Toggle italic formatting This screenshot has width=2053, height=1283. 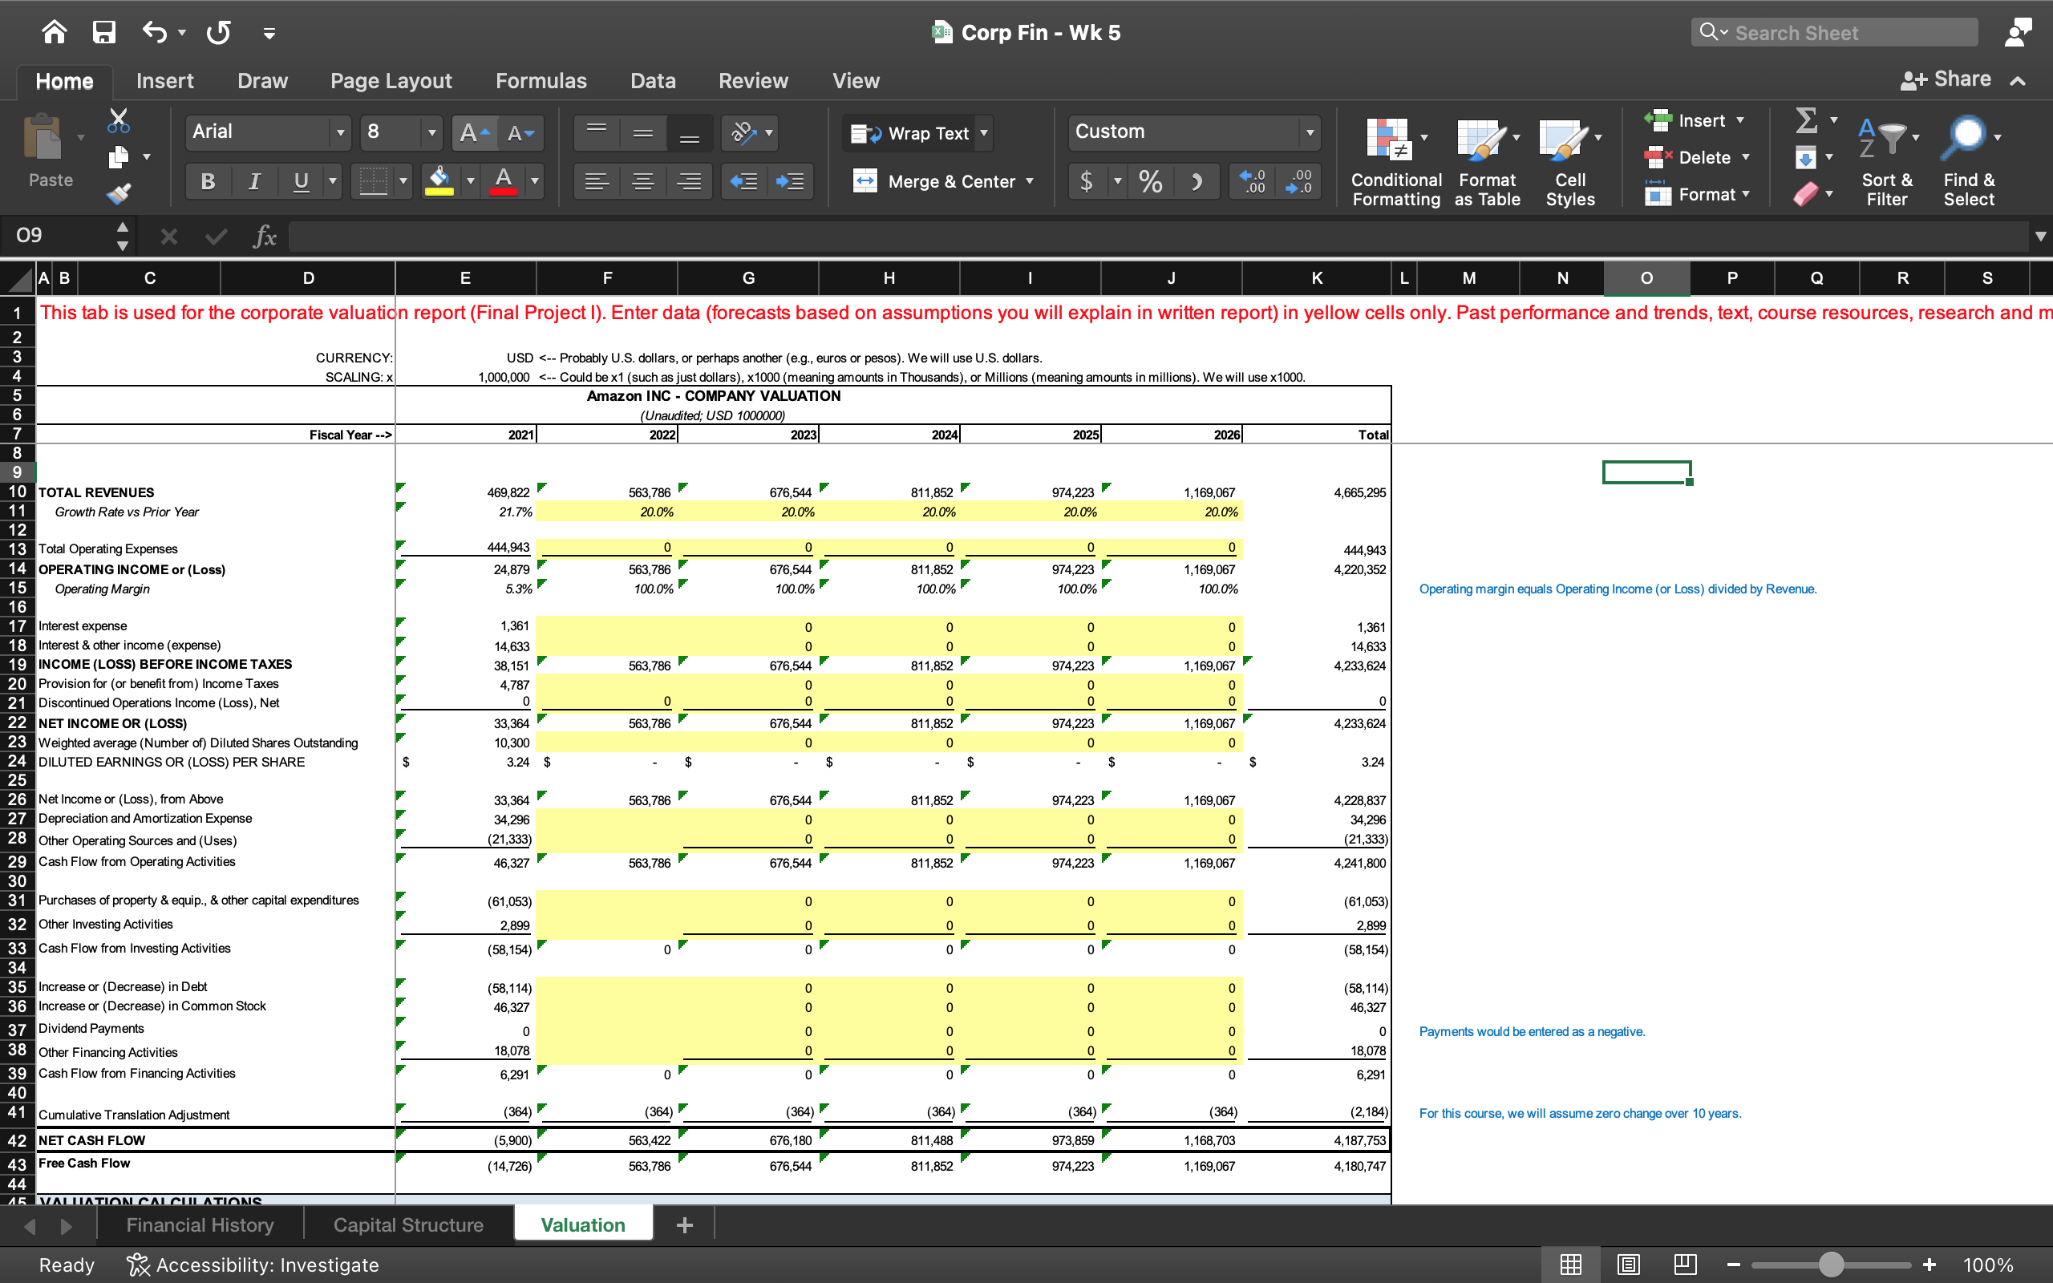pyautogui.click(x=253, y=180)
